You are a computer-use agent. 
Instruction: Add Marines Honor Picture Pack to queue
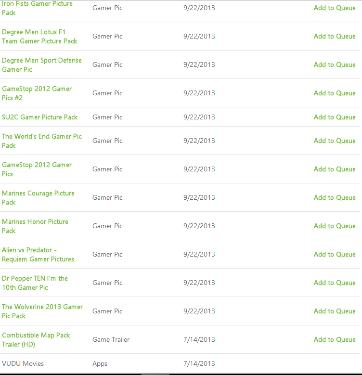tap(335, 226)
